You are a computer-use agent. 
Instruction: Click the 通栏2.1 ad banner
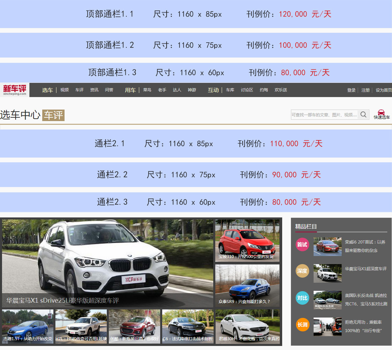[196, 144]
